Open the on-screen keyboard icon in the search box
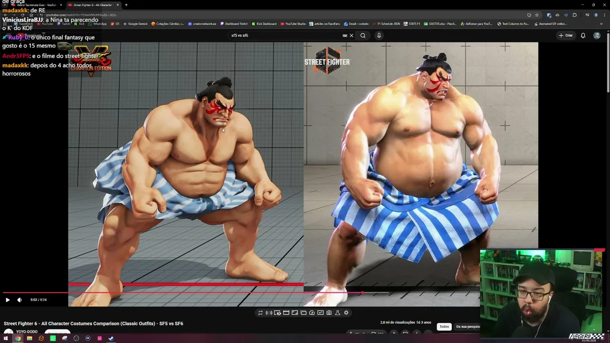610x343 pixels. (x=345, y=35)
